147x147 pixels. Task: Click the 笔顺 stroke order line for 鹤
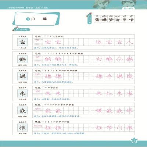pos(59,54)
